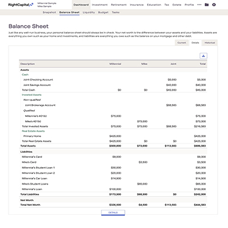Switch to the Current view tab
The height and width of the screenshot is (228, 228).
182,43
